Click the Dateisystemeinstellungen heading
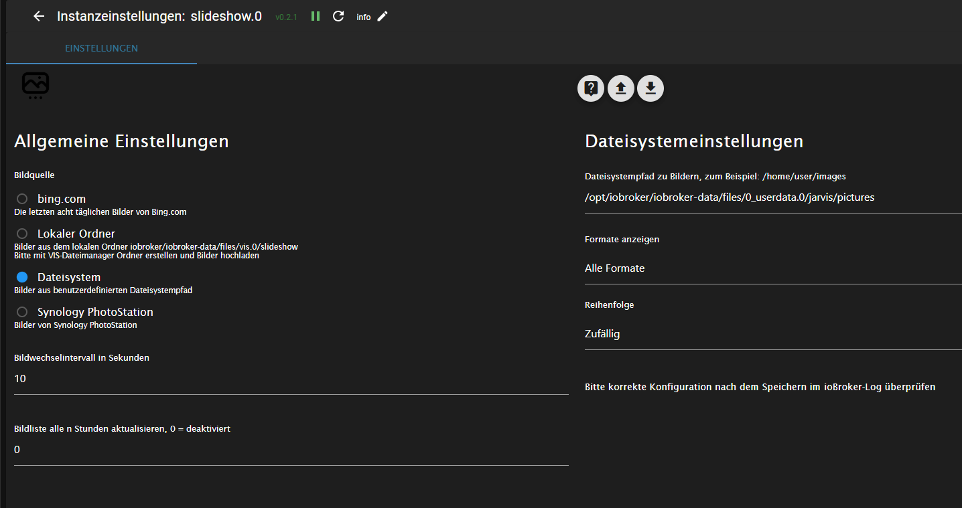 pyautogui.click(x=694, y=141)
